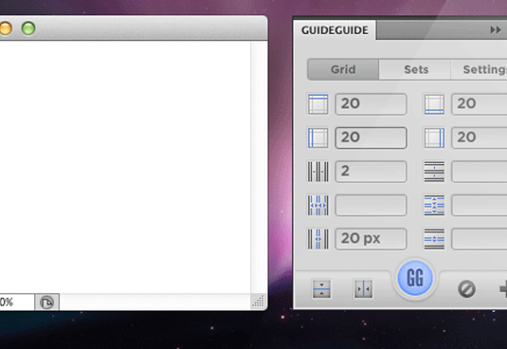
Task: Click the document zoom percentage field
Action: click(x=17, y=303)
